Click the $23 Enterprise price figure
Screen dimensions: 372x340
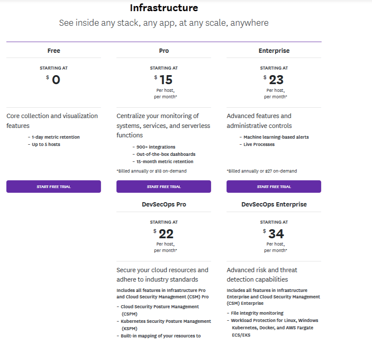point(276,80)
